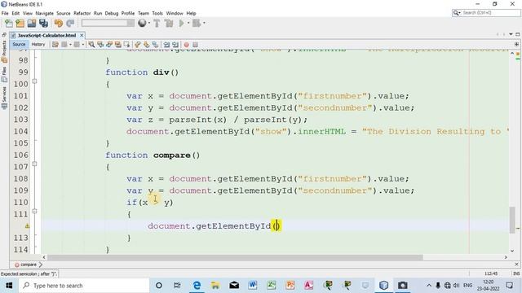Click the Clean and Build icon
This screenshot has width=522, height=293.
pos(169,24)
